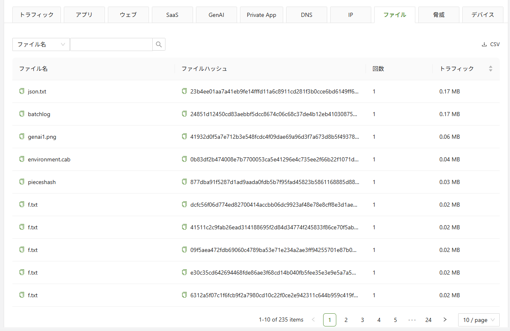Viewport: 510px width, 331px height.
Task: Switch to the 脅威 tab
Action: click(439, 15)
